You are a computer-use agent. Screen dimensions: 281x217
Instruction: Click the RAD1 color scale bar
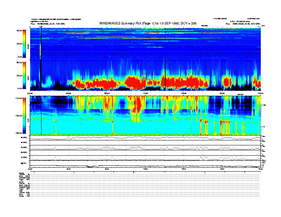(x=24, y=75)
